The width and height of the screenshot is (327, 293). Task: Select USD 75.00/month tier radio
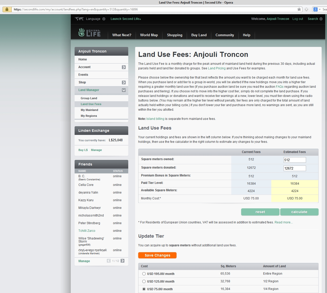(144, 289)
